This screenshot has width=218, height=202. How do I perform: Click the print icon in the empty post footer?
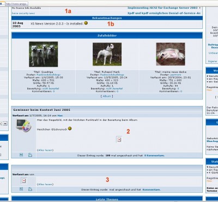click(30, 189)
